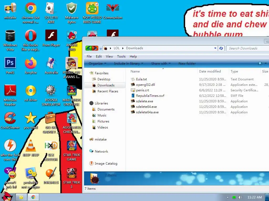The width and height of the screenshot is (269, 201).
Task: Select the sdelete64a.exe file
Action: pyautogui.click(x=147, y=112)
